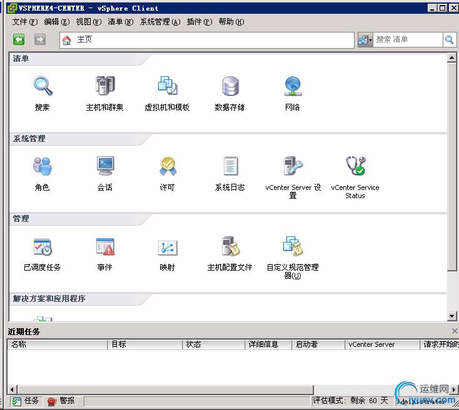Click the 评估模式 剩余 60 天 status text

(x=350, y=401)
